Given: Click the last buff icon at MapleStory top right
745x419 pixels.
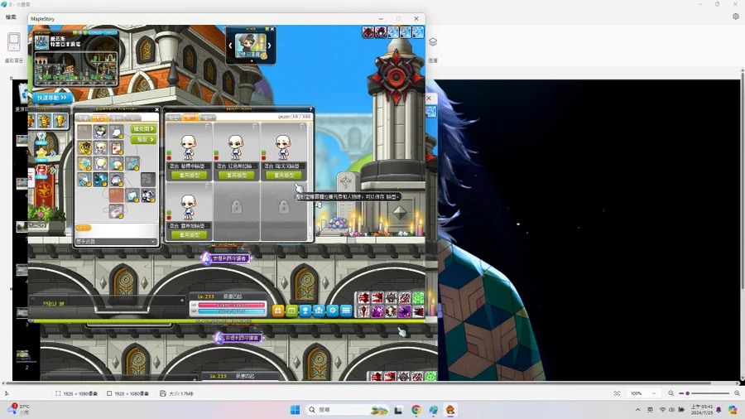Looking at the screenshot, I should point(418,31).
